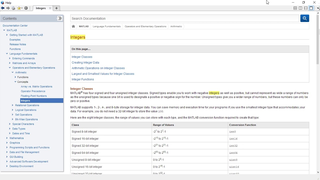The image size is (320, 180).
Task: Jump to Largest and Smallest Values section
Action: (103, 74)
